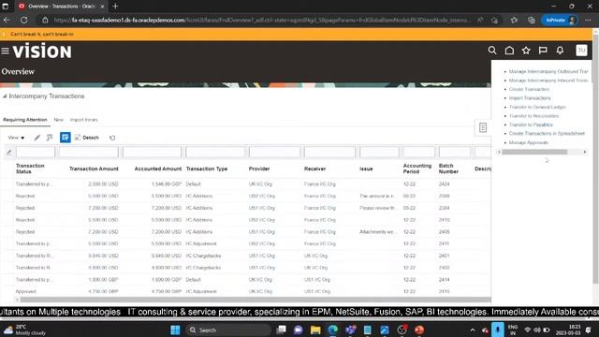Click the table horizontal scrollbar
Viewport: 599px width, 337px height.
[x=256, y=300]
